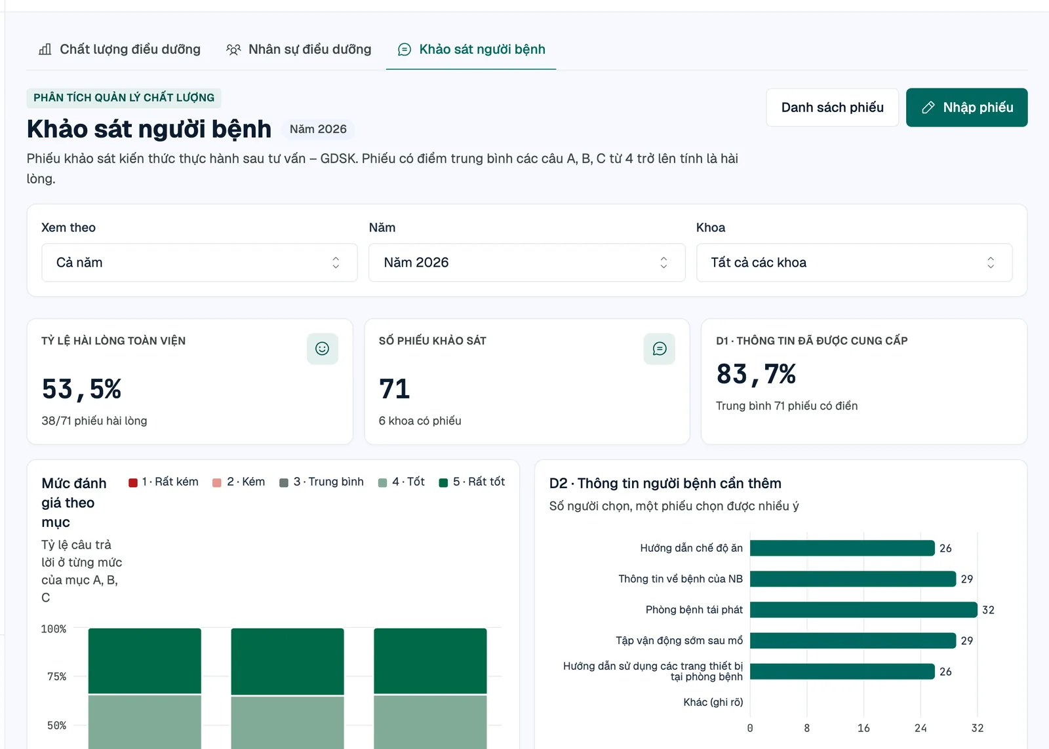Click the chat bubble icon on Khảo sát tab
The height and width of the screenshot is (749, 1049).
pyautogui.click(x=405, y=49)
